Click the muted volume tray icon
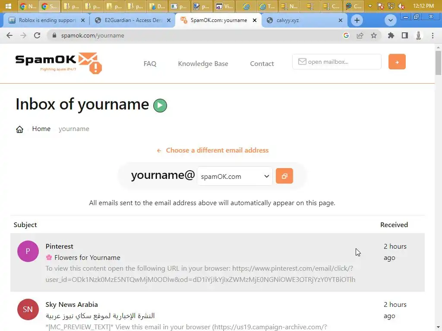This screenshot has height=331, width=442. pos(401,6)
